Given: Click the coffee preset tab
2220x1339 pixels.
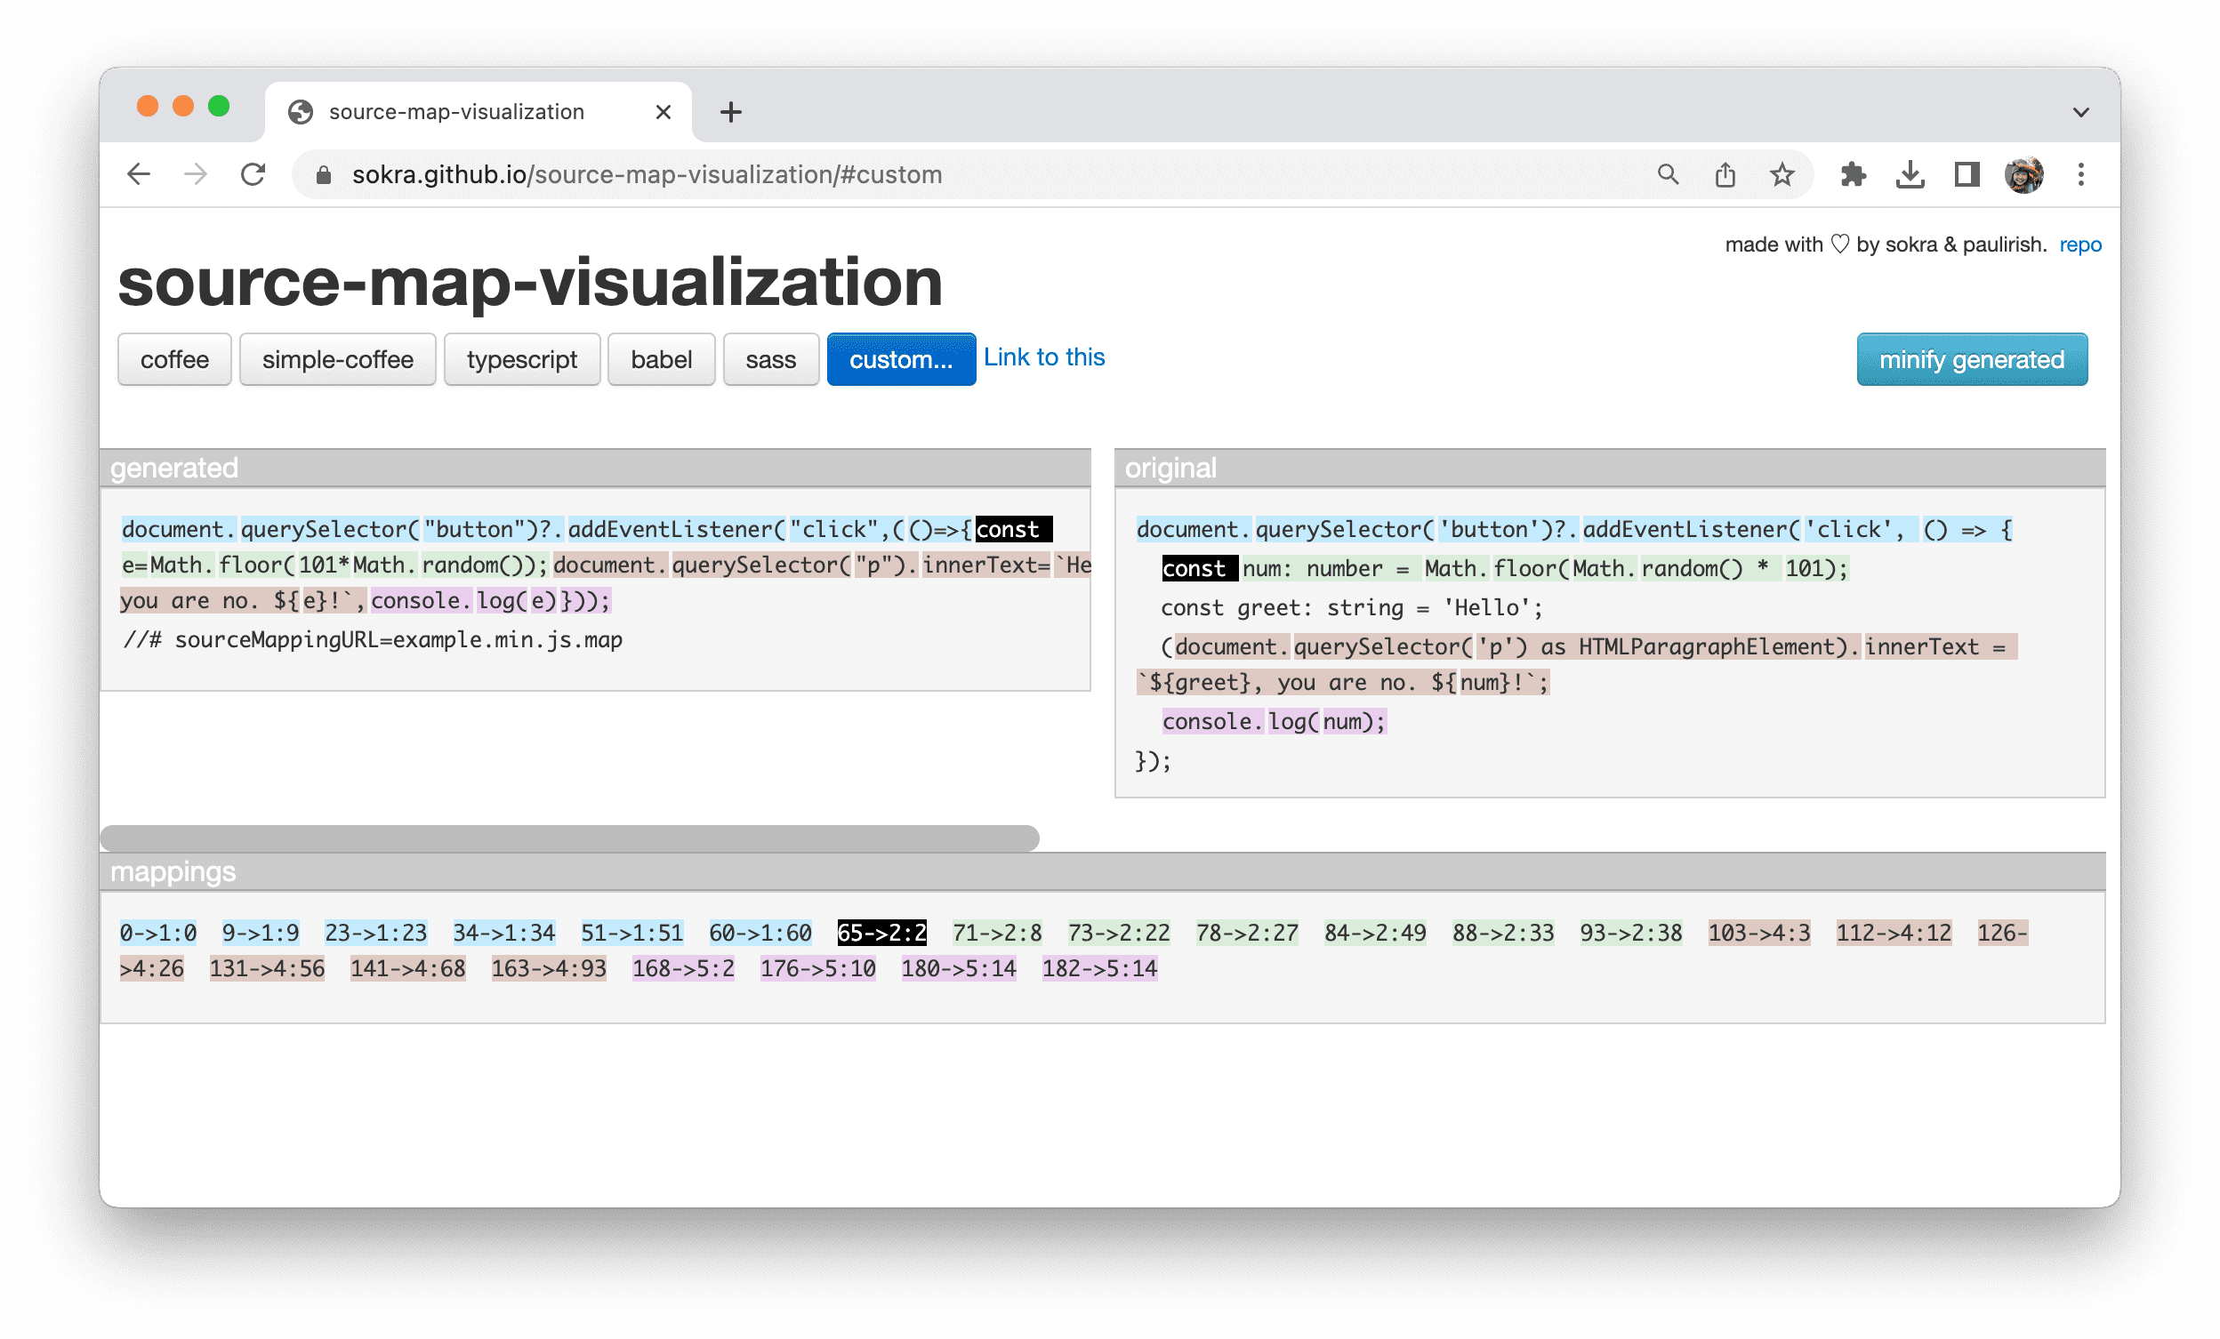Looking at the screenshot, I should click(x=173, y=360).
